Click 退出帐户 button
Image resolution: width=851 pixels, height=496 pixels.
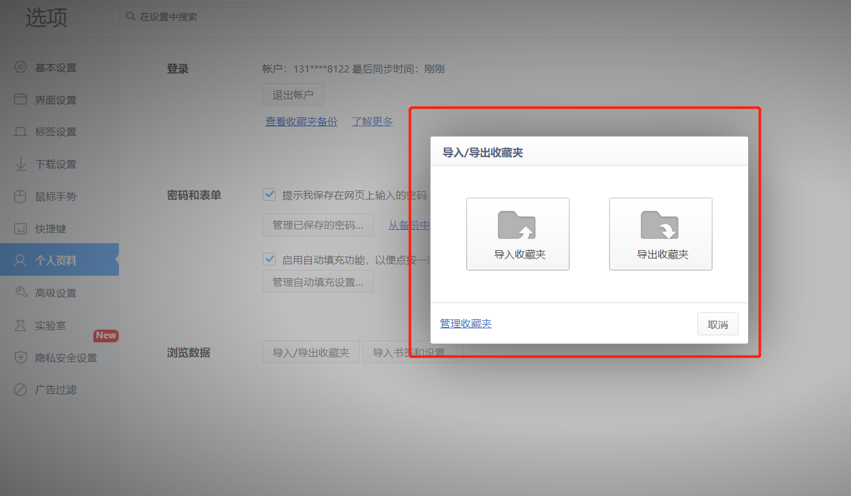293,95
